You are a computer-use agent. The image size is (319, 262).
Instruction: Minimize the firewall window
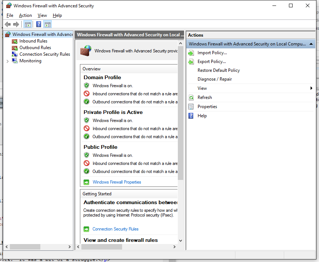274,5
